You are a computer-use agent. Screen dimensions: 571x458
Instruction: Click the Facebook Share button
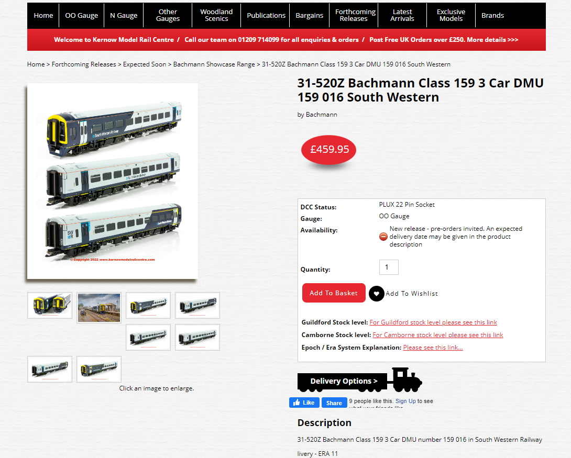[334, 403]
